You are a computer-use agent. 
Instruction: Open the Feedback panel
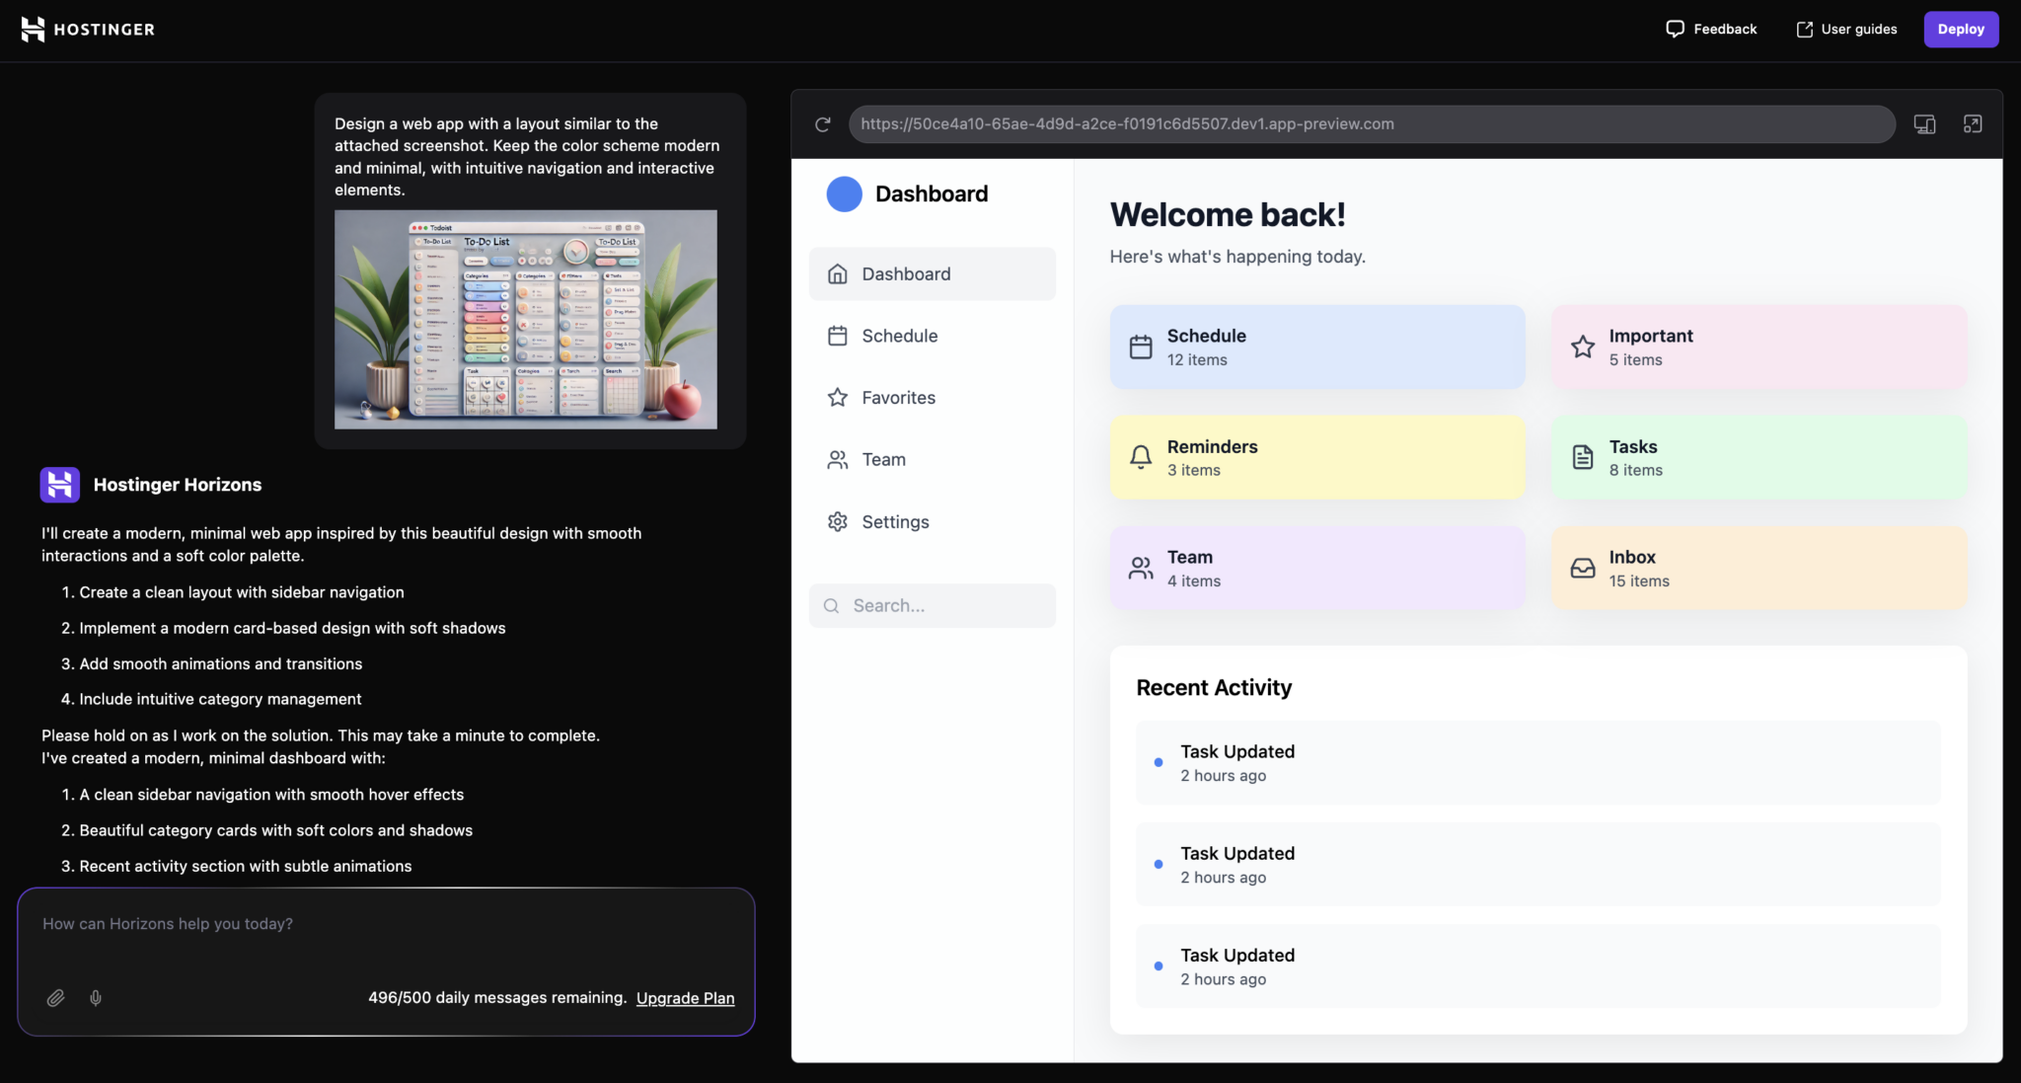pos(1711,29)
